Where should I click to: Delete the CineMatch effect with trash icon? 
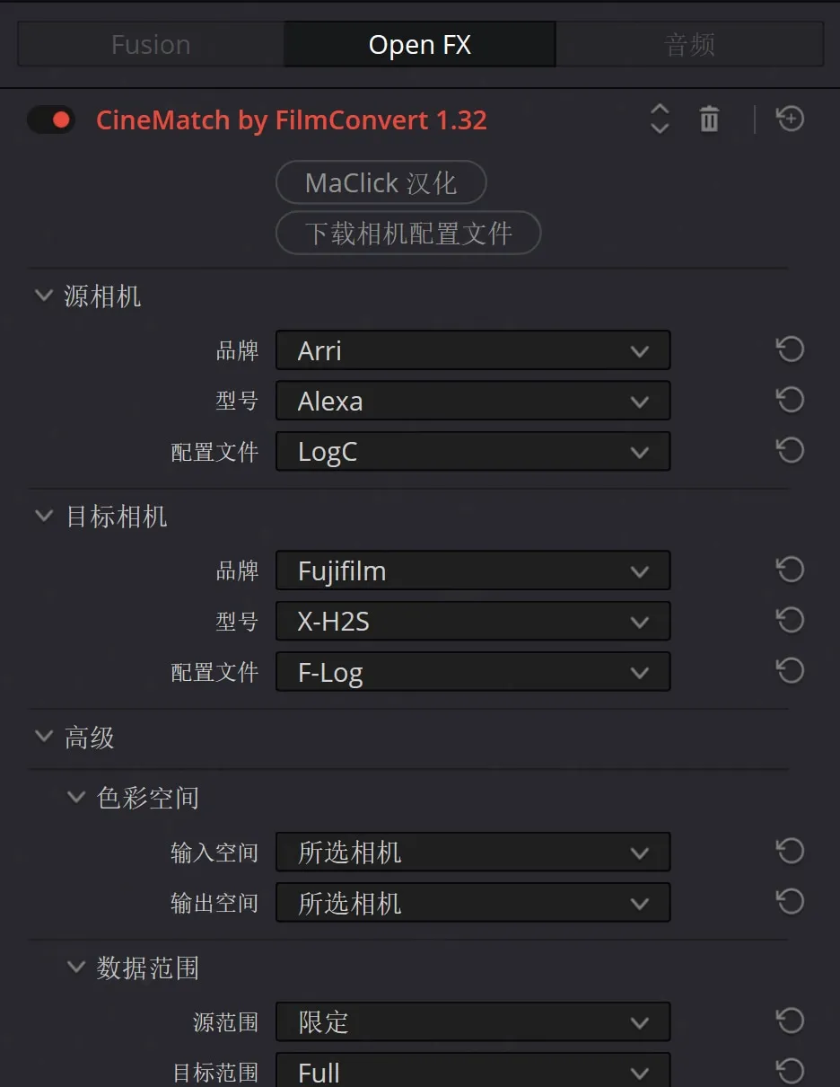[709, 119]
